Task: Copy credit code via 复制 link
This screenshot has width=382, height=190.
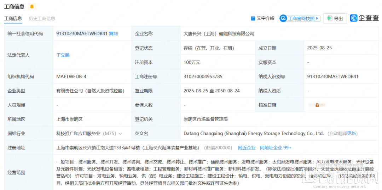Action: (113, 34)
